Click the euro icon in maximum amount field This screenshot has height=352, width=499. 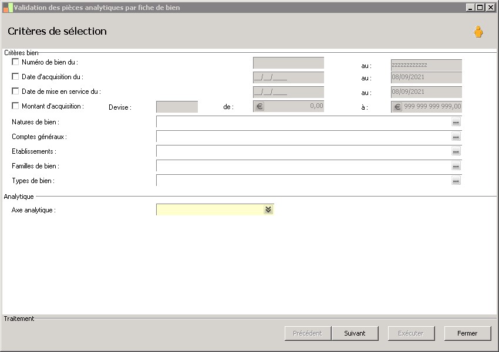click(397, 107)
